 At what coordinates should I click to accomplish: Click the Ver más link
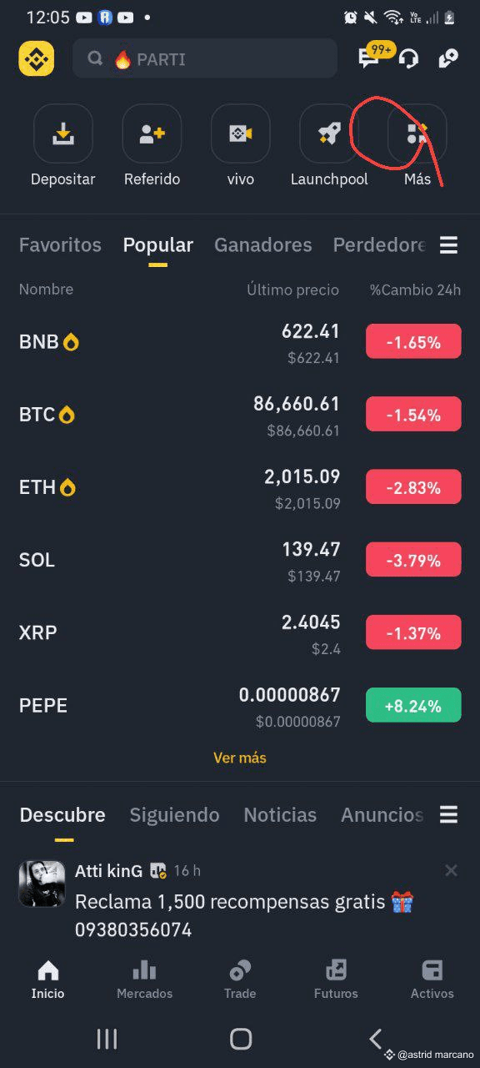coord(240,758)
